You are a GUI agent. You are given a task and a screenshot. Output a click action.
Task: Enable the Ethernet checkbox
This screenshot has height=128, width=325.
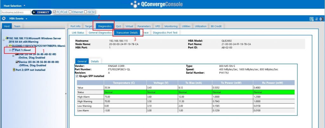coord(70,12)
